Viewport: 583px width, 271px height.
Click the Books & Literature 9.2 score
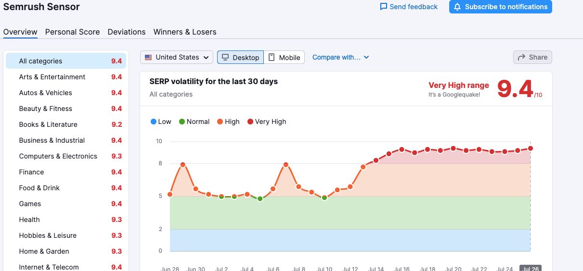(x=117, y=124)
